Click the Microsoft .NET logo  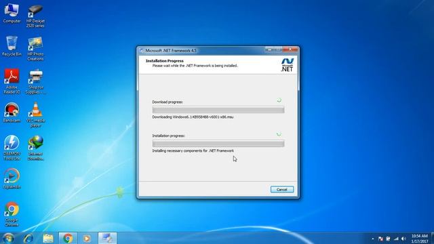click(x=287, y=65)
